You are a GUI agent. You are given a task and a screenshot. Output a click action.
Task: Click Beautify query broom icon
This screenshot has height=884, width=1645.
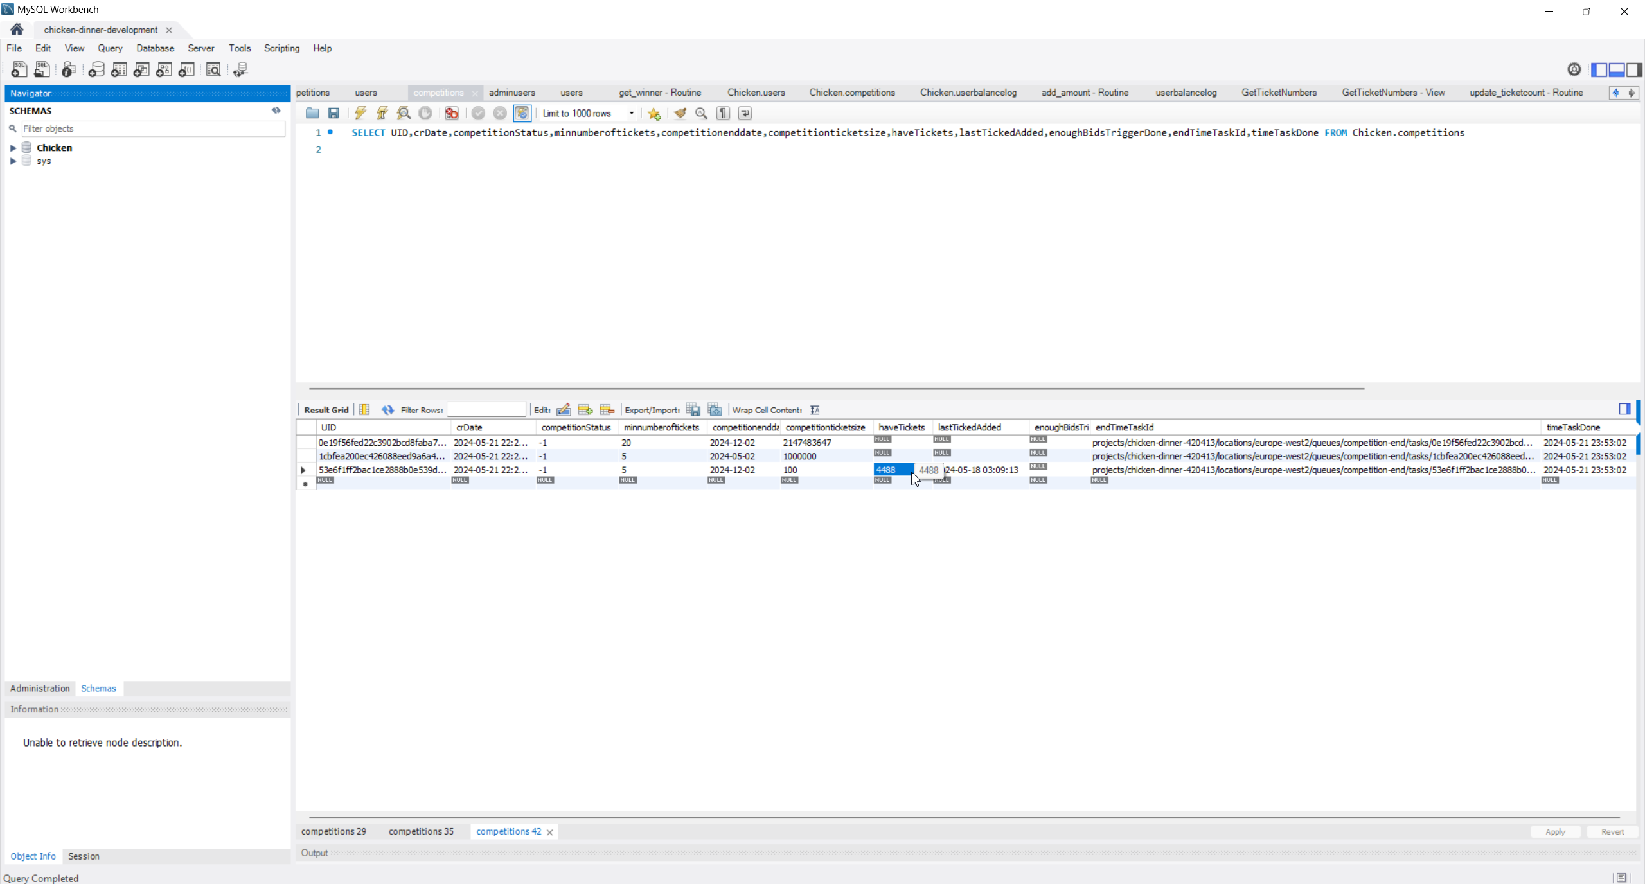click(680, 113)
